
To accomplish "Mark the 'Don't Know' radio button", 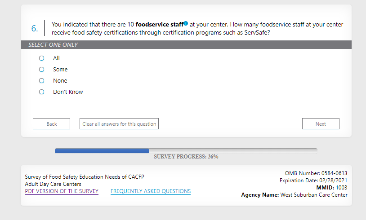I will point(42,92).
